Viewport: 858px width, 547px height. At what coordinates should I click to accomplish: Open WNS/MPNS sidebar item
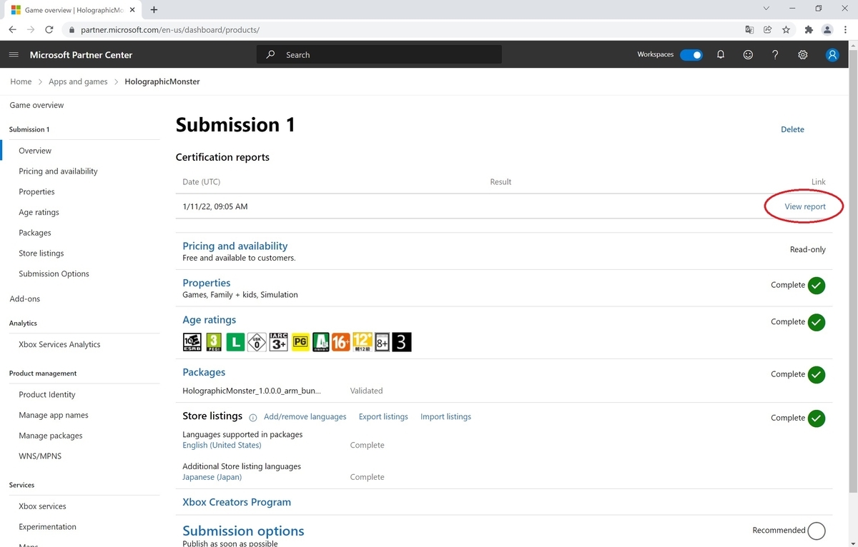pos(40,456)
